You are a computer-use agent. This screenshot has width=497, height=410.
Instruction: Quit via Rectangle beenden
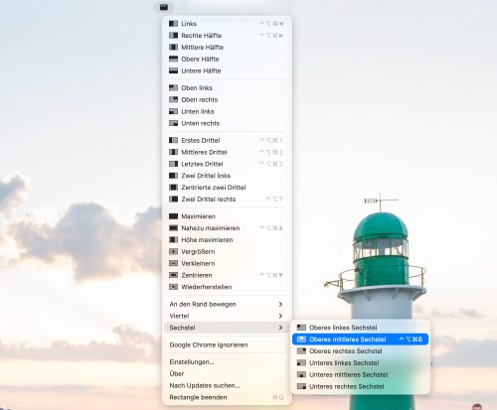pos(227,397)
